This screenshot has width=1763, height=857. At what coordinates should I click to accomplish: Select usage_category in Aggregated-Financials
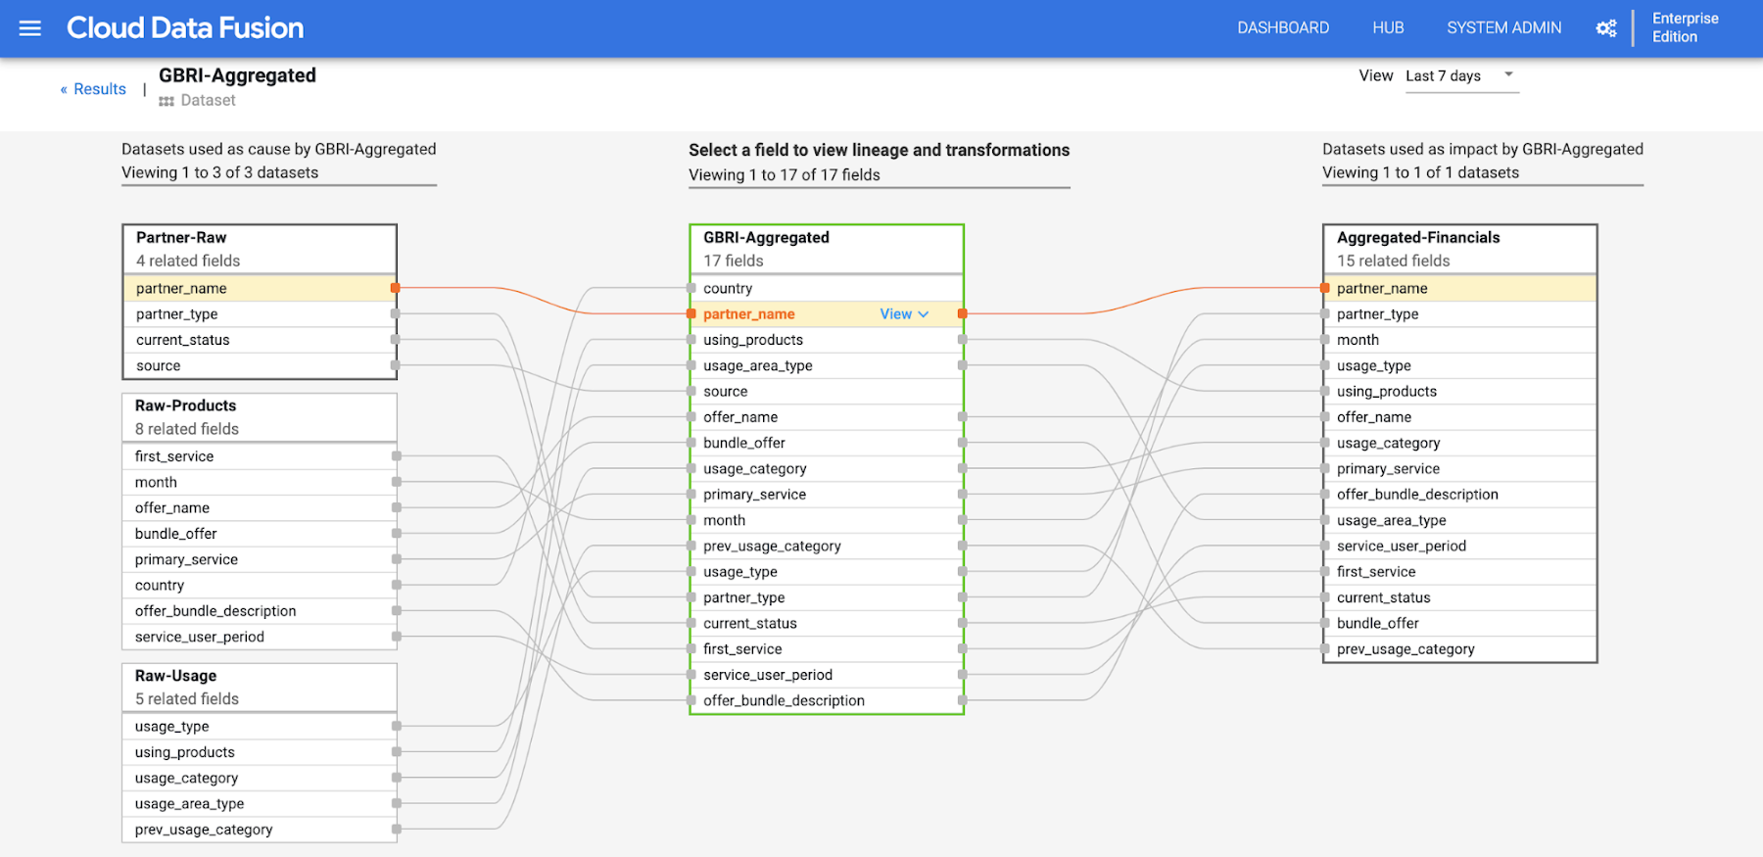pyautogui.click(x=1460, y=443)
